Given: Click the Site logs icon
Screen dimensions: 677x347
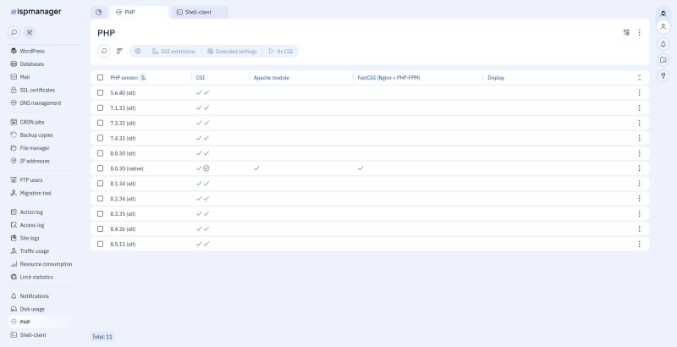Looking at the screenshot, I should (14, 238).
